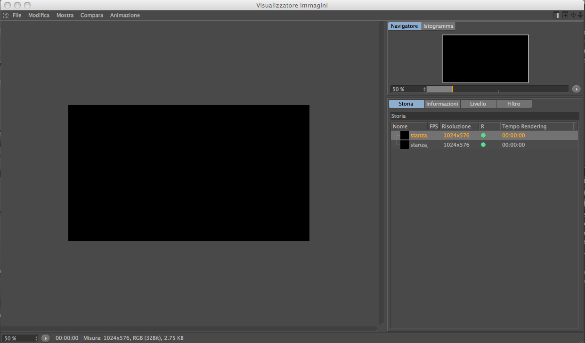
Task: Select the second gray stanza entry name
Action: [419, 145]
